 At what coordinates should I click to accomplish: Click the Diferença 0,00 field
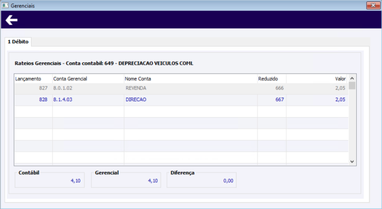coord(202,181)
